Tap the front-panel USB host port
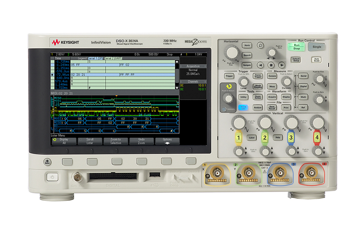Screen dimensions: 362x226 155,174
